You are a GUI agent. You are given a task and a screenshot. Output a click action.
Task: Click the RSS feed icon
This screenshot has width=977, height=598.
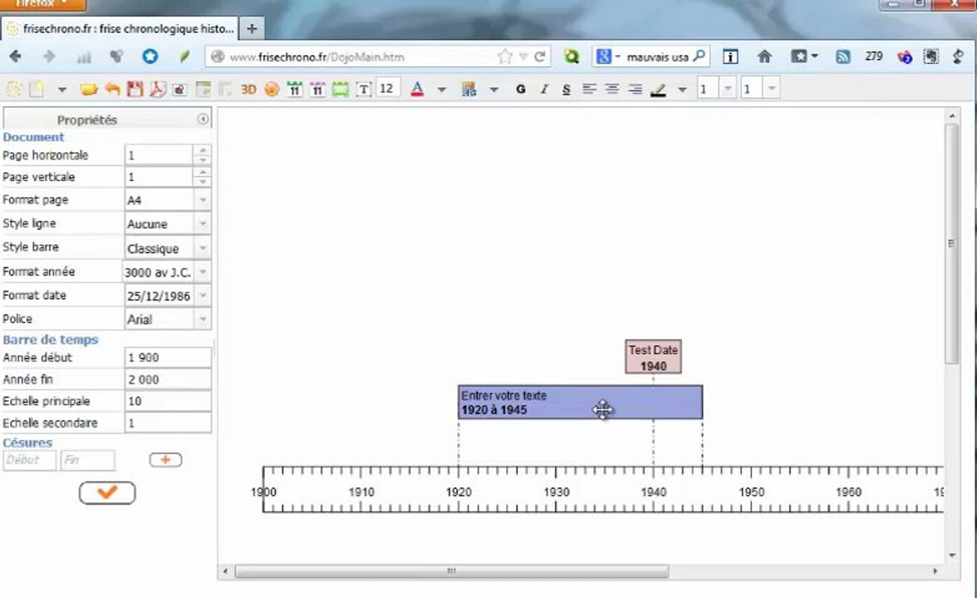[843, 56]
